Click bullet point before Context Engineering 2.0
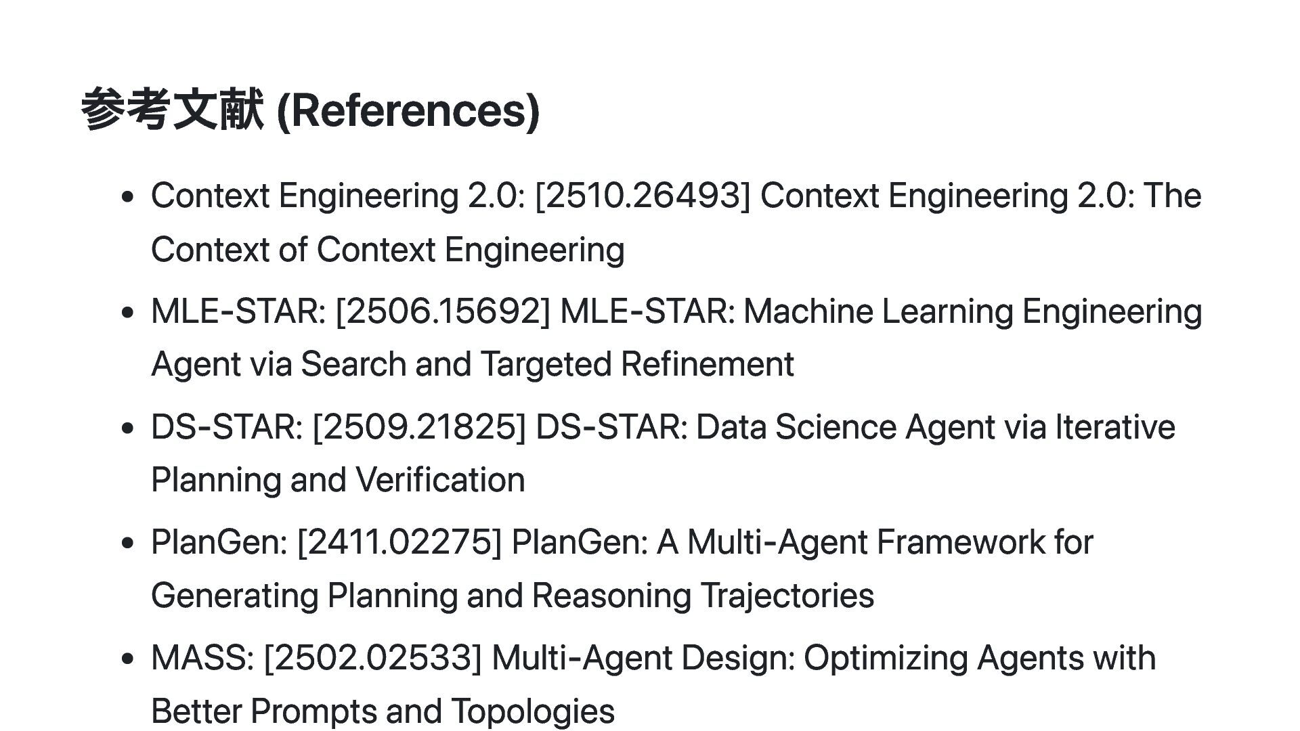1300x731 pixels. [x=127, y=197]
